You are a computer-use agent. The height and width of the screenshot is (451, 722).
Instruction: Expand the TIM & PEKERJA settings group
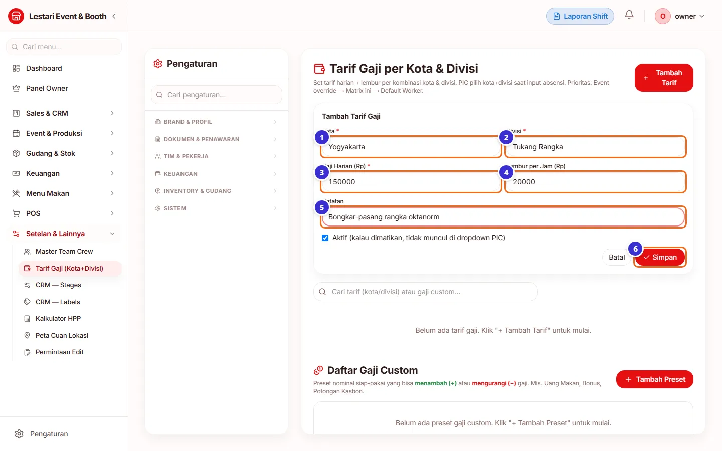[217, 156]
